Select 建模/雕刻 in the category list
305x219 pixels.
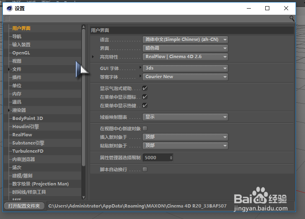click(x=22, y=176)
